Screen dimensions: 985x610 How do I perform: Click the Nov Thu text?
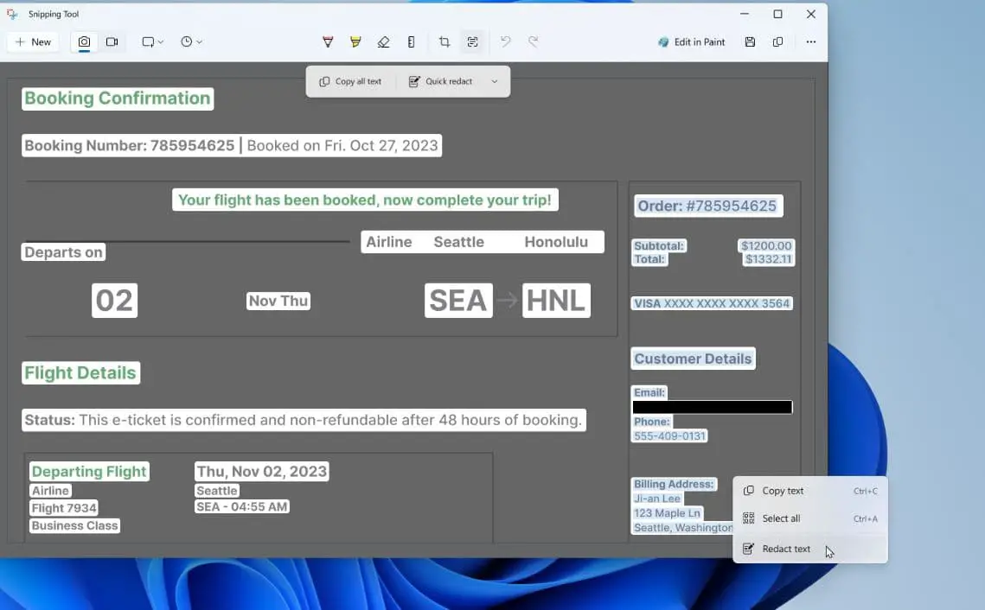coord(278,302)
